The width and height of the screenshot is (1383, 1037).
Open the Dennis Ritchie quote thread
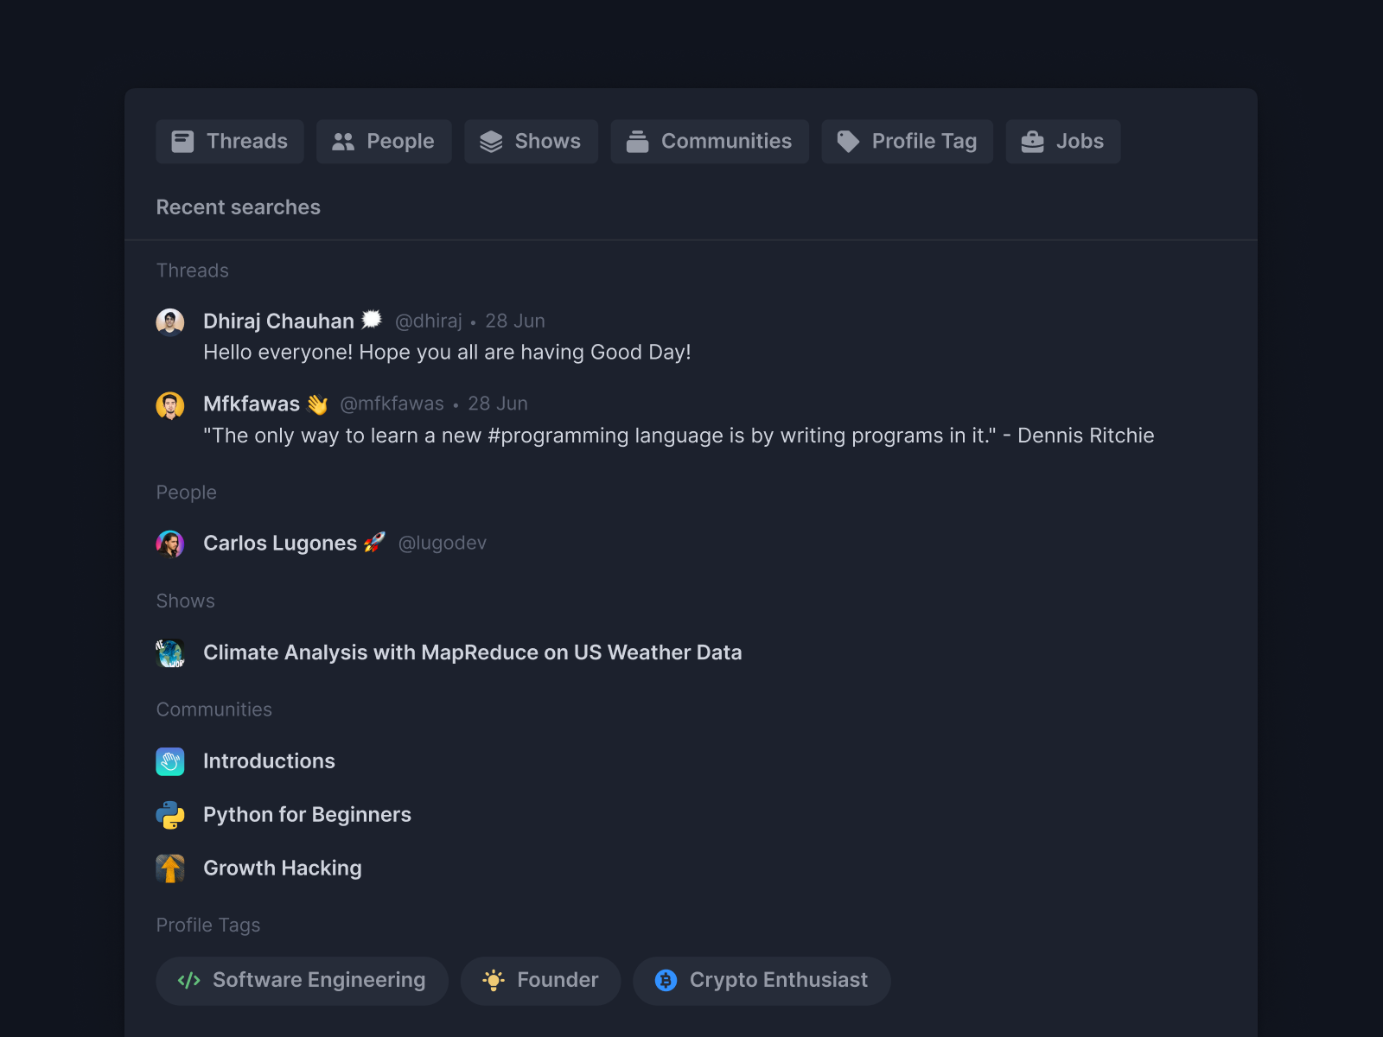click(678, 436)
